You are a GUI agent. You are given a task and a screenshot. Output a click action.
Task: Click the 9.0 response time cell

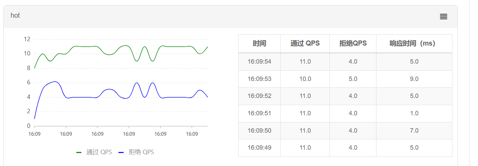414,79
